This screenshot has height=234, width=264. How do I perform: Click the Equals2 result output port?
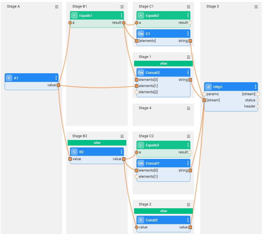tap(190, 23)
